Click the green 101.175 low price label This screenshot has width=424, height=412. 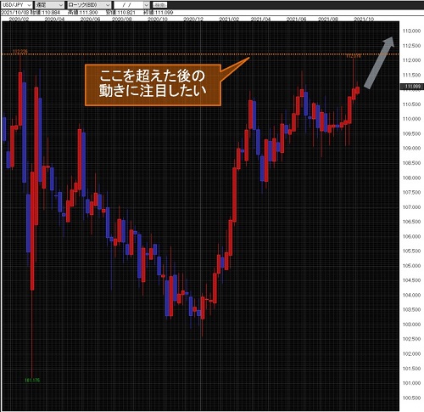tap(32, 381)
